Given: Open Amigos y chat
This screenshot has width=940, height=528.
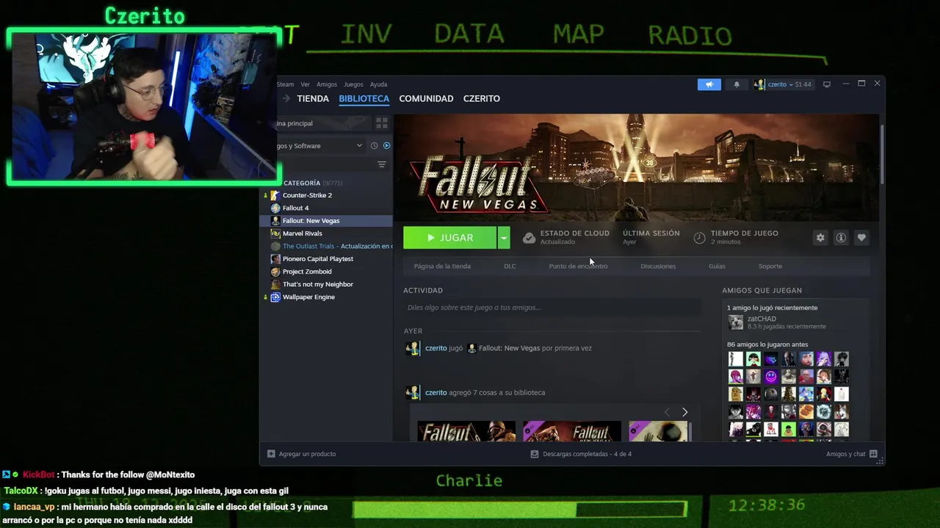Looking at the screenshot, I should [852, 454].
